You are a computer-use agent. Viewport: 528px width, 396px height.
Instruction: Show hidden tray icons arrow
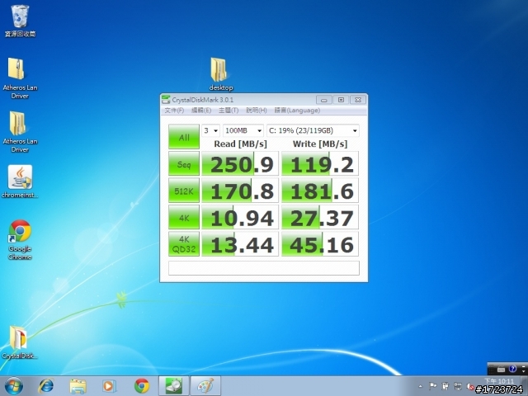coord(420,387)
